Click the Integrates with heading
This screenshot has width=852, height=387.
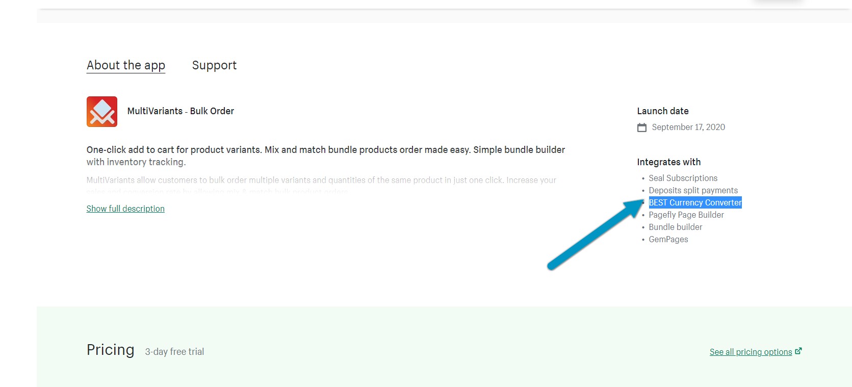pos(669,162)
